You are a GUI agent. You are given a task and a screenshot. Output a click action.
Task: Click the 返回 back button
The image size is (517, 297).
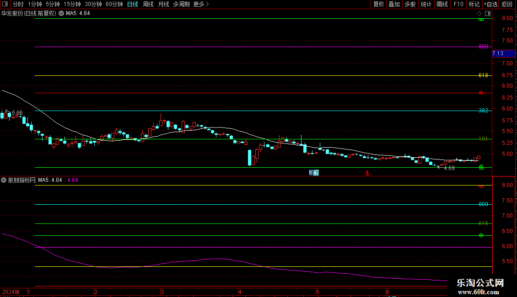pyautogui.click(x=507, y=4)
